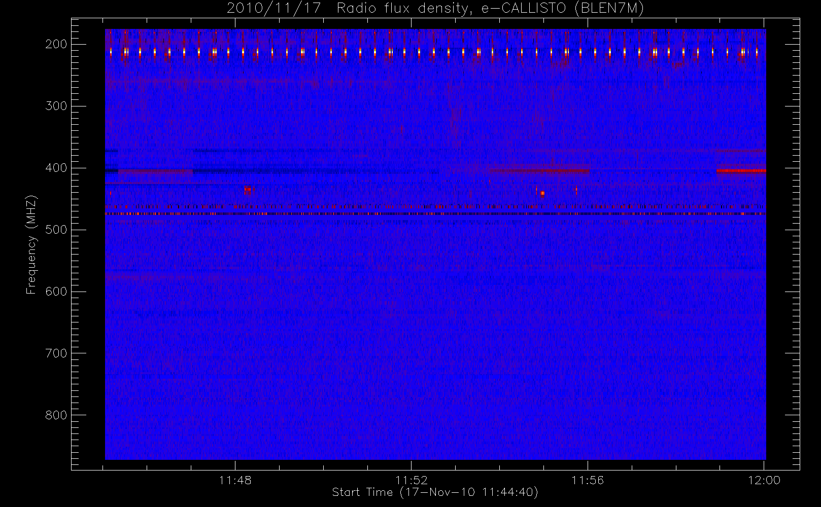This screenshot has width=821, height=507.
Task: Click the 200 frequency tick label
Action: click(56, 44)
